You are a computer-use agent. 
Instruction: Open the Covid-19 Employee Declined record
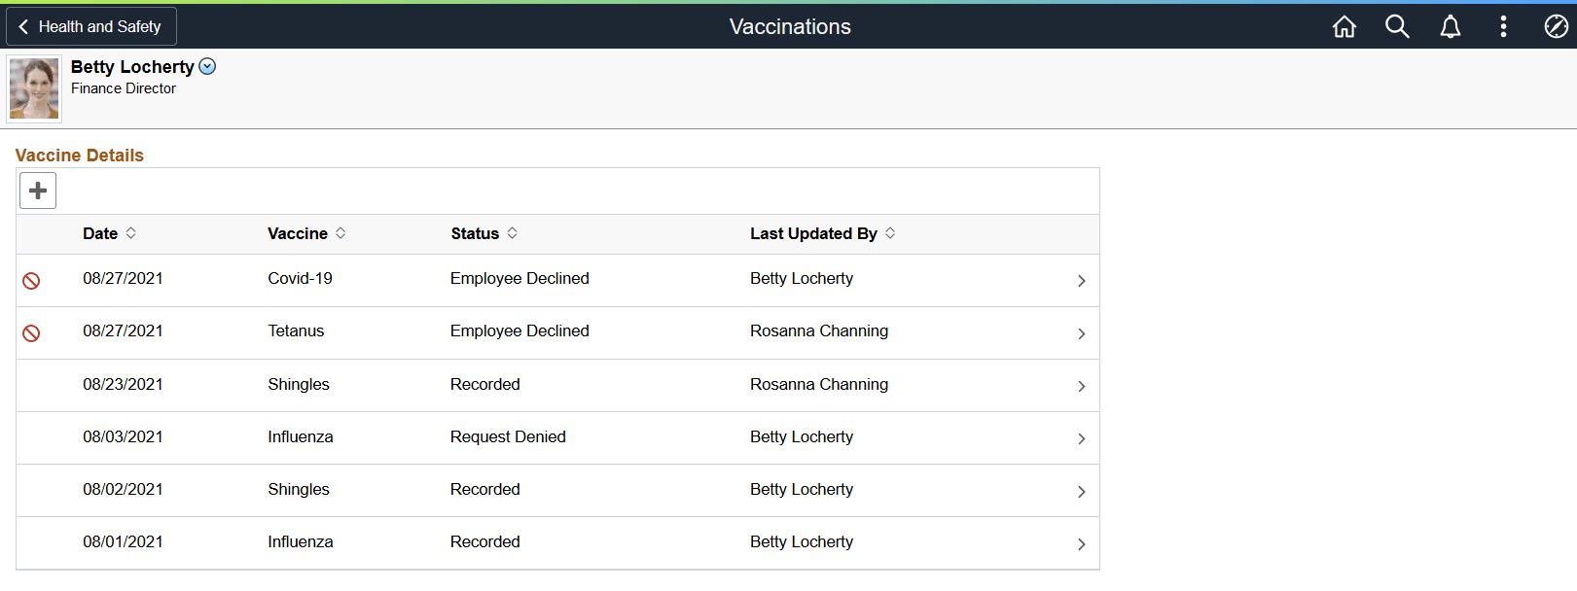pos(1081,281)
